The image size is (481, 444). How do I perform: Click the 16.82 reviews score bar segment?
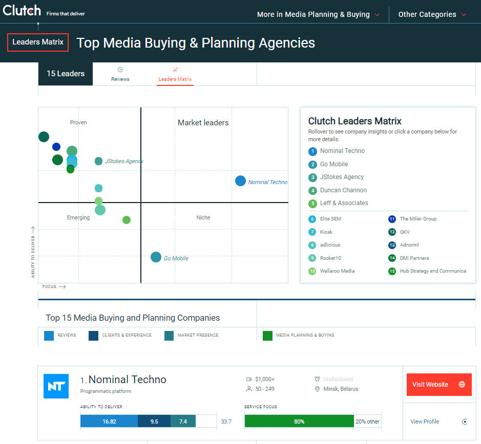coord(109,421)
